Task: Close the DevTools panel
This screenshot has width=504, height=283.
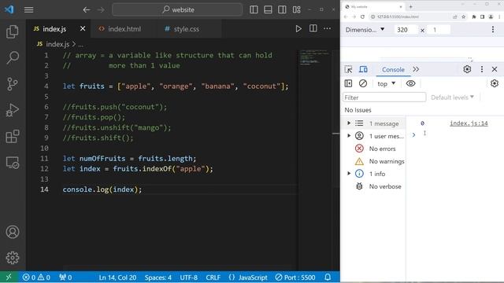Action: tap(495, 69)
